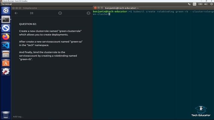The image size is (214, 120).
Task: Open Simplenote from the dock
Action: [x=6, y=28]
